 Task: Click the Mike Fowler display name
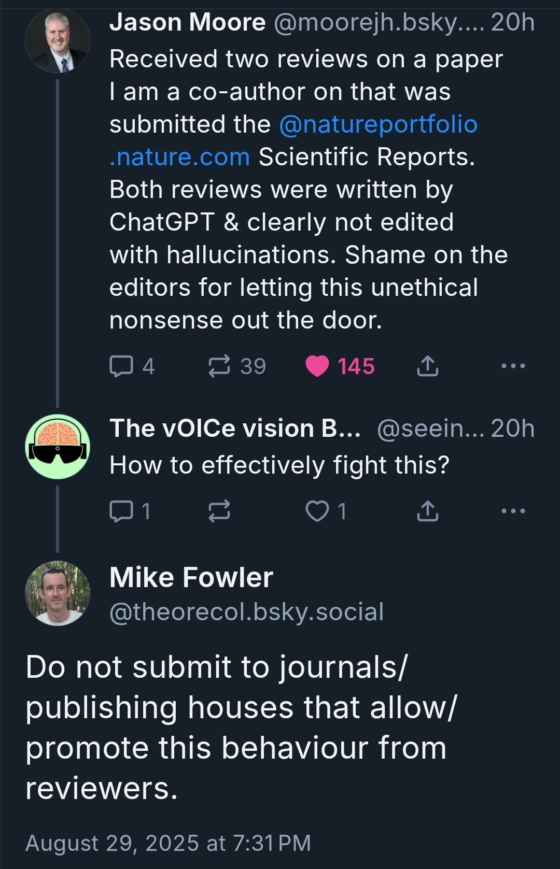(191, 577)
